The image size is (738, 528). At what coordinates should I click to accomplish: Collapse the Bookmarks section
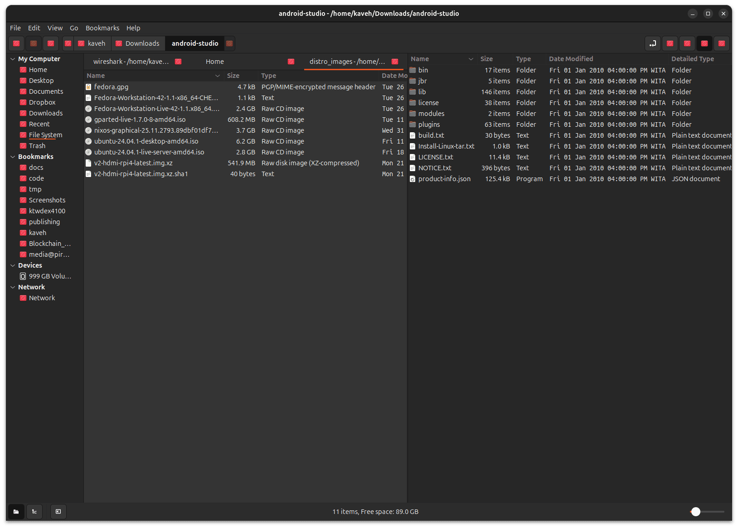pos(13,157)
